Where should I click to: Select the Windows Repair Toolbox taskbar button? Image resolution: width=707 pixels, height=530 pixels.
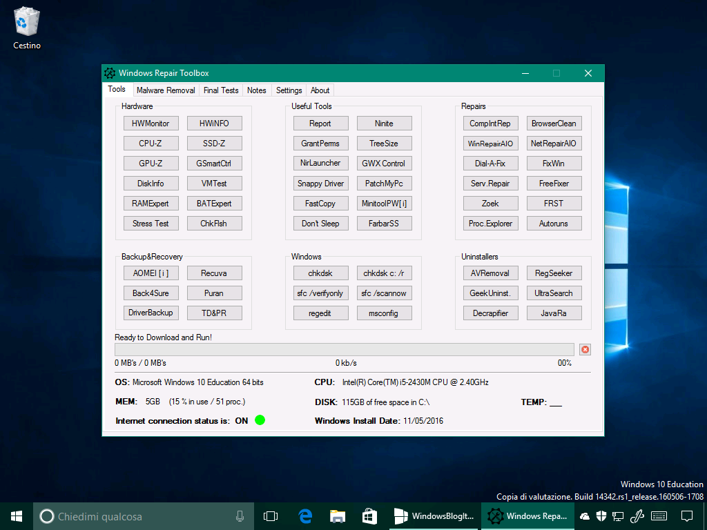point(527,516)
